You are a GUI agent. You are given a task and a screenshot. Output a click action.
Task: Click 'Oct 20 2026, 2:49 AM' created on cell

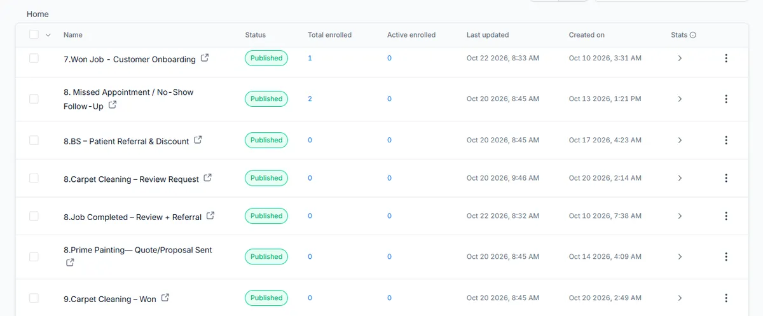click(x=605, y=298)
